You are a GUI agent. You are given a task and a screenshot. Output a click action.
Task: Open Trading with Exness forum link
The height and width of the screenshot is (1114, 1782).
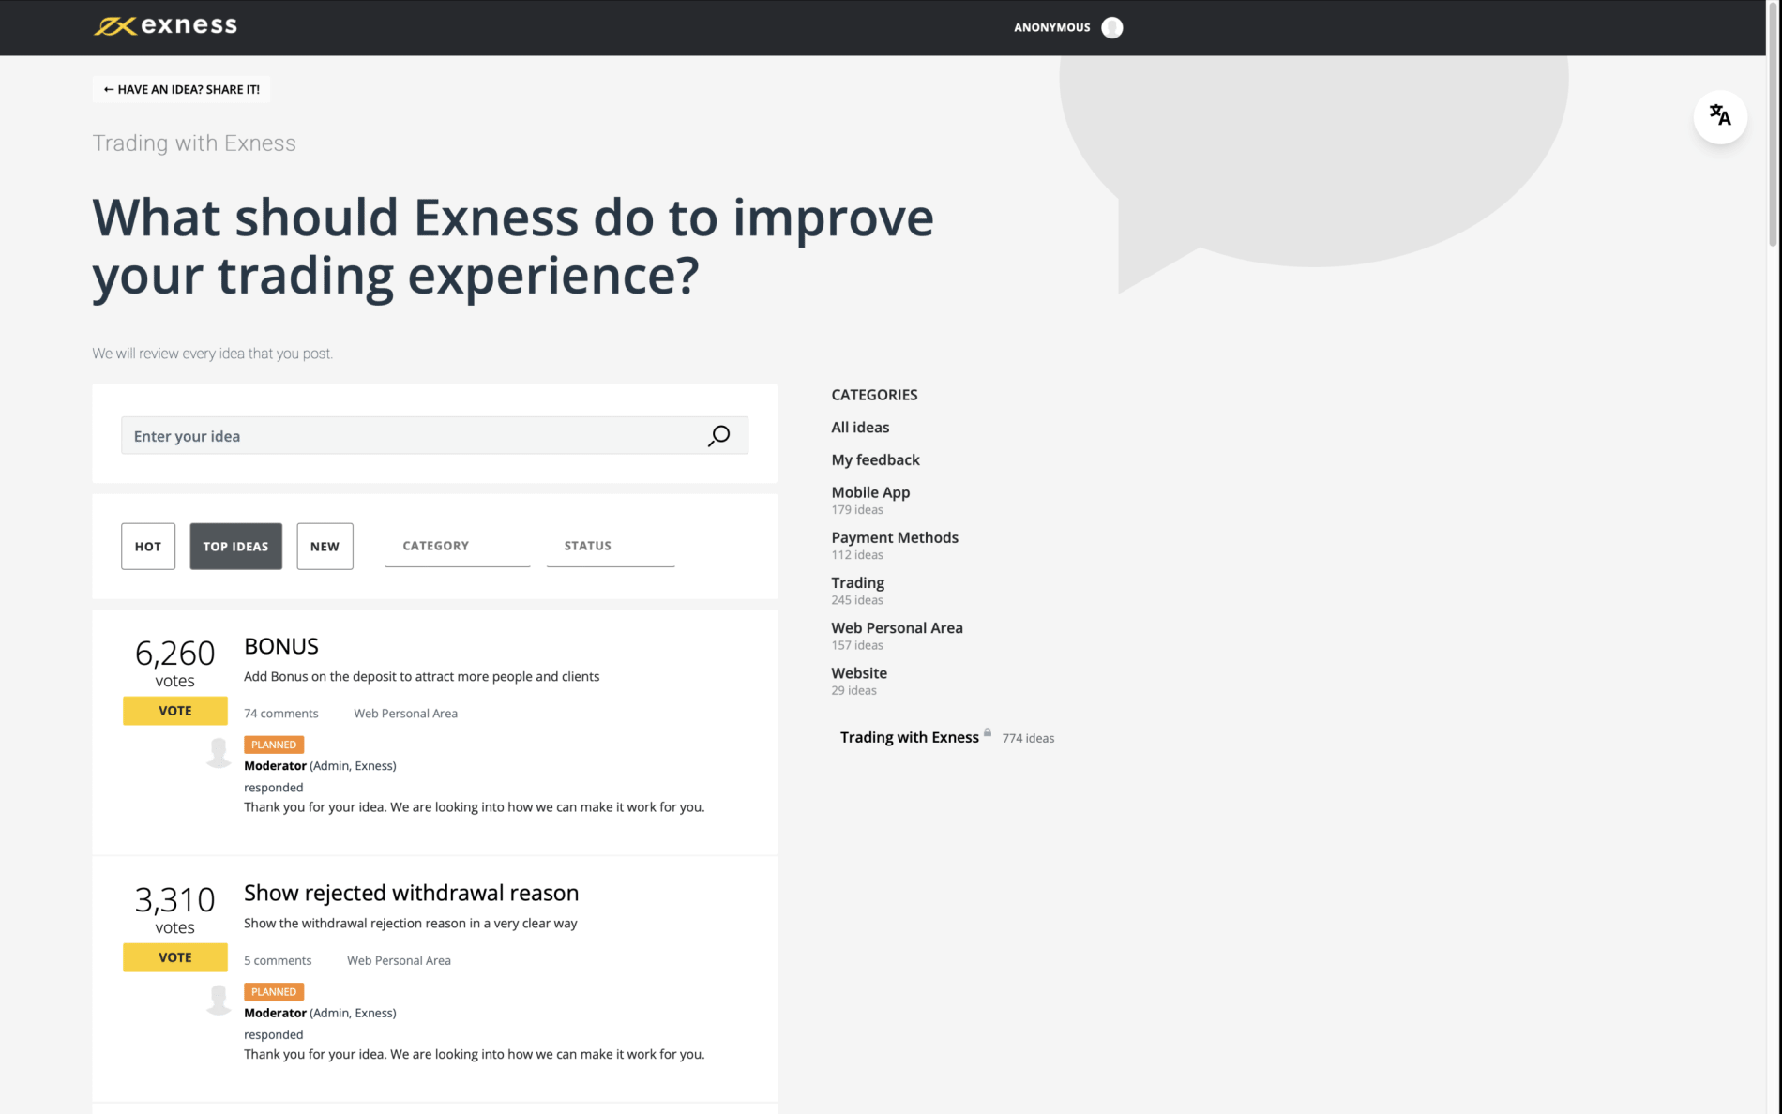(x=910, y=738)
